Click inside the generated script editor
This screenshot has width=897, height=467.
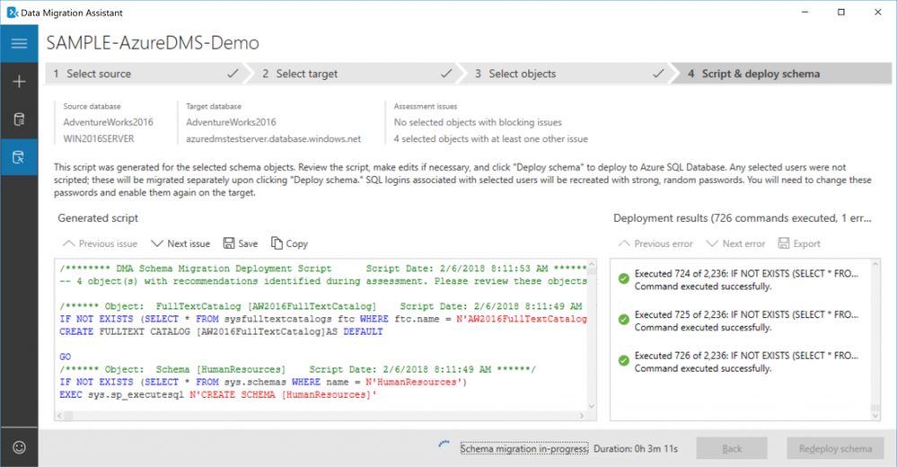point(321,335)
